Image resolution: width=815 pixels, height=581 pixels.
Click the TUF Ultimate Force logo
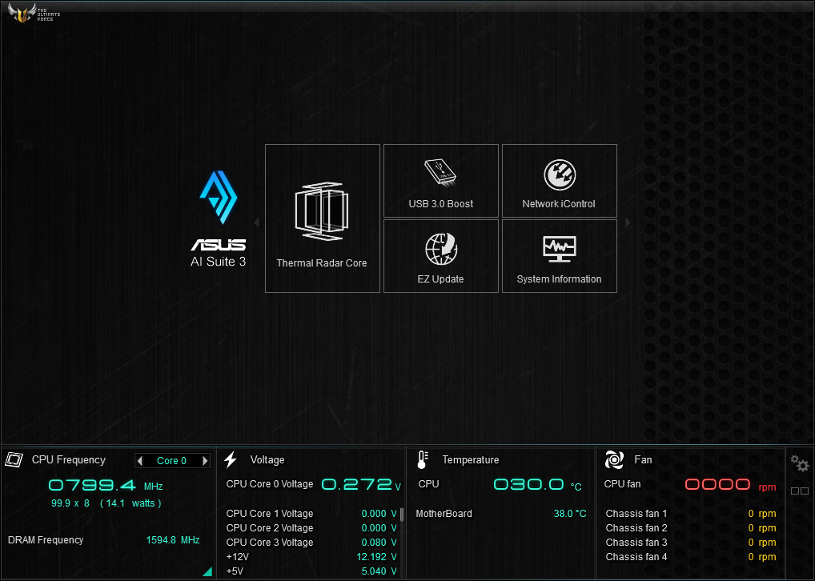click(x=34, y=13)
